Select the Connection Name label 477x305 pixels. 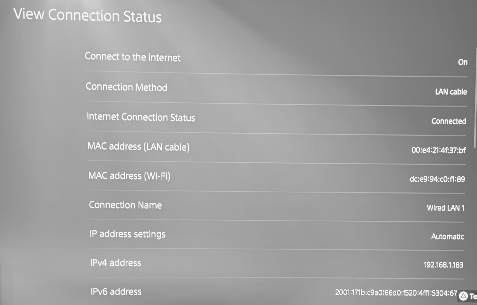tap(125, 205)
